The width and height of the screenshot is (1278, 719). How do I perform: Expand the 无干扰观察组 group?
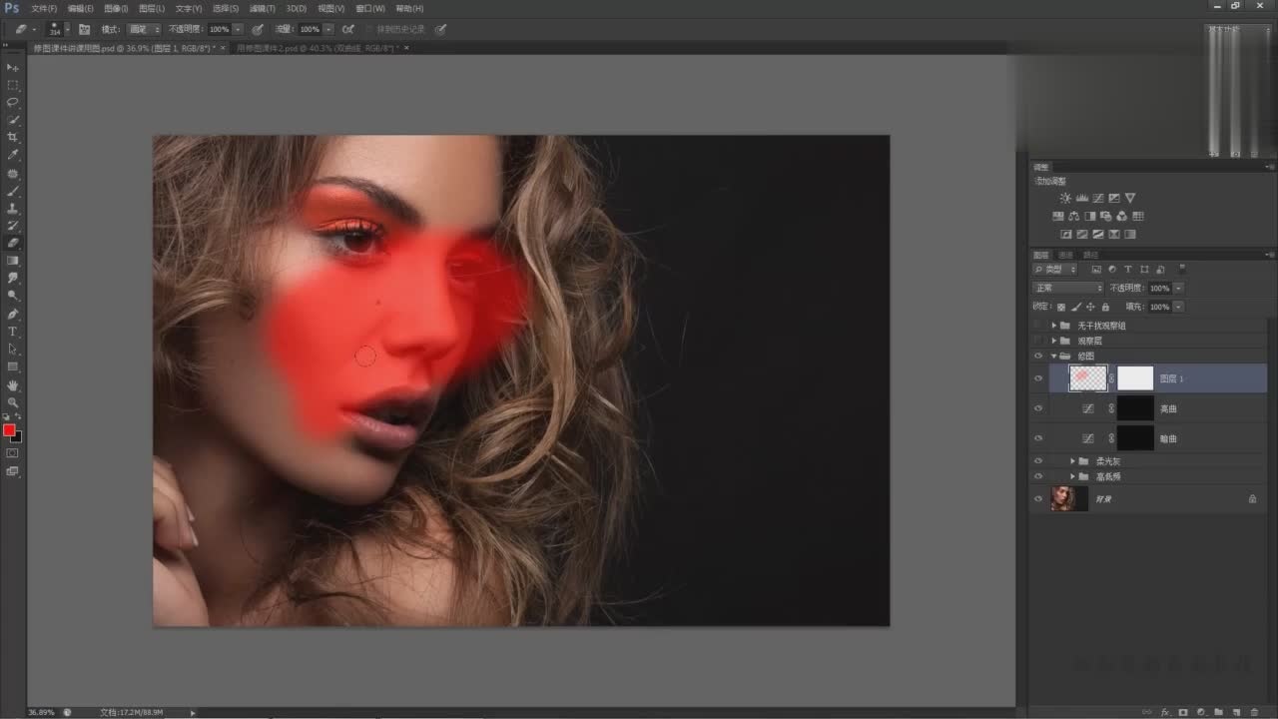click(x=1053, y=326)
